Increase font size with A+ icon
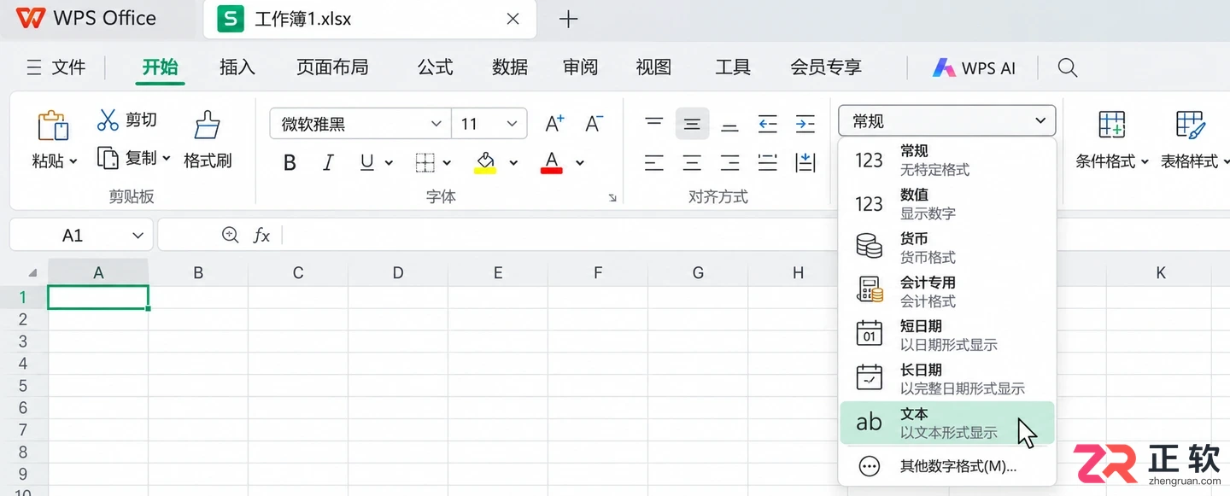The image size is (1230, 496). pos(554,124)
